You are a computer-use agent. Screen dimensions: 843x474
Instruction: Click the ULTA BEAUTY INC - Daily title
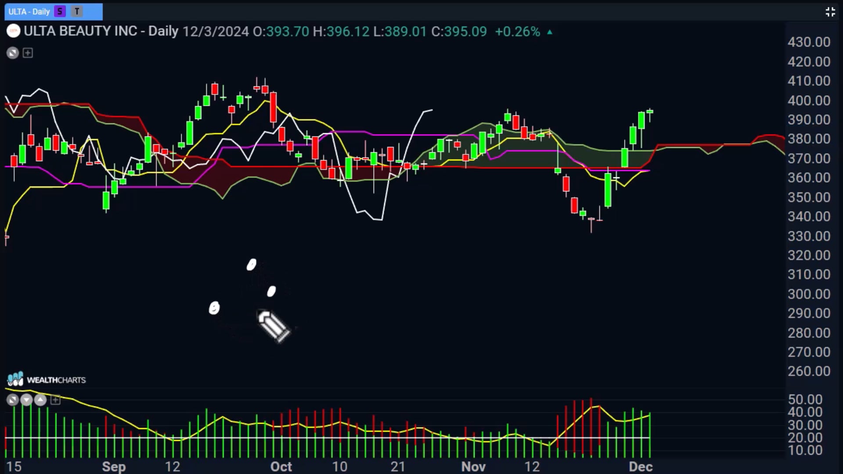[x=101, y=32]
